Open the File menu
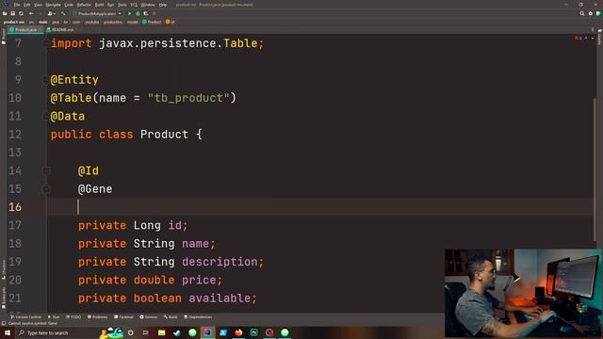The image size is (603, 339). (x=17, y=5)
